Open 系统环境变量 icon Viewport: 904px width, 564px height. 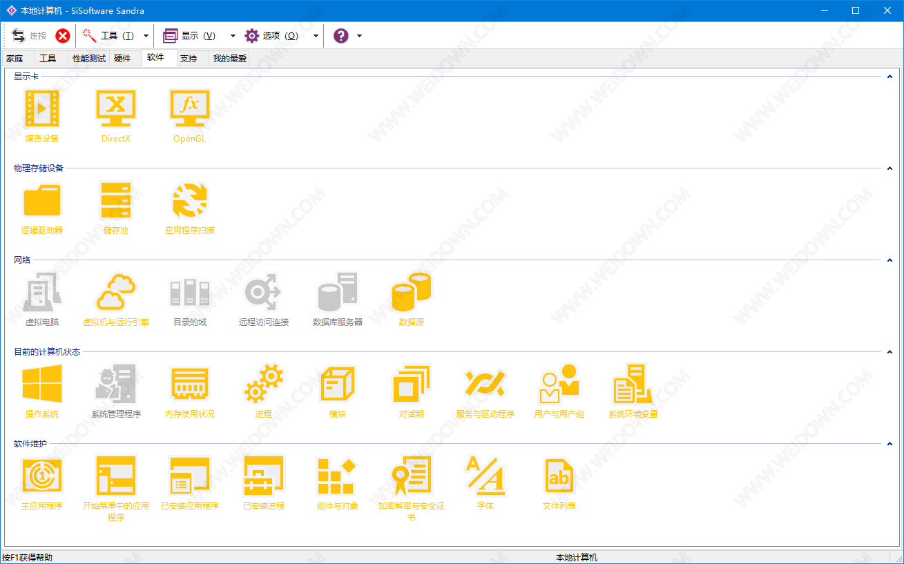pos(633,384)
